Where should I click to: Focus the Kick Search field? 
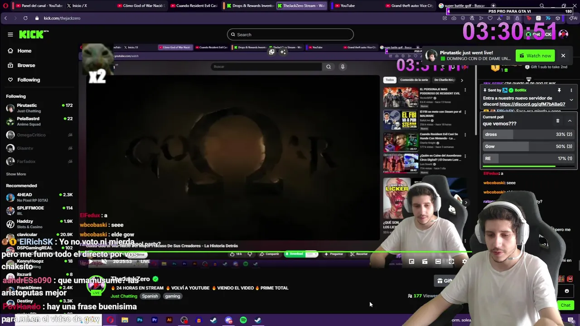point(290,34)
